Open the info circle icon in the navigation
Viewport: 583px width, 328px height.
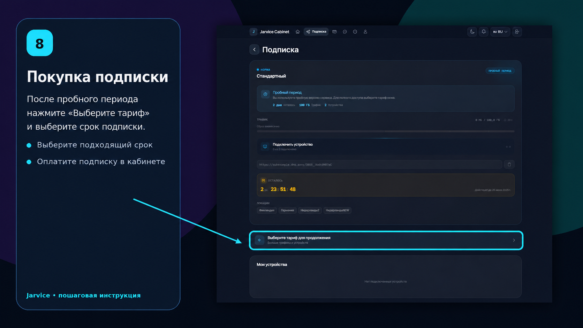355,32
